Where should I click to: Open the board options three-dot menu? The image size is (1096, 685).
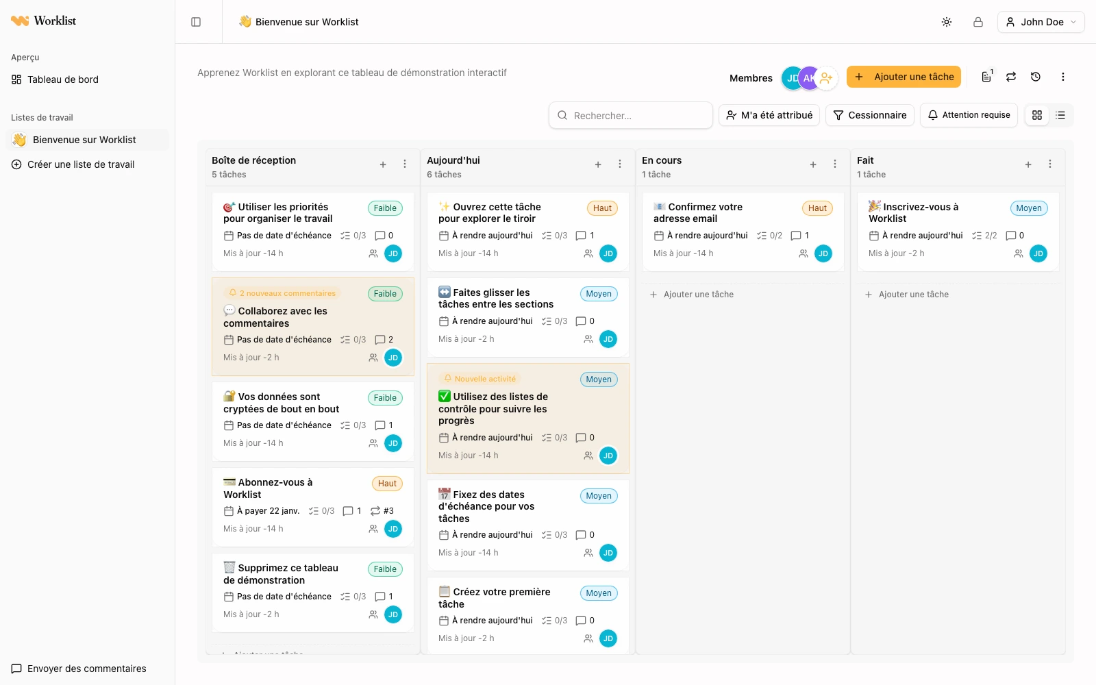click(1063, 77)
